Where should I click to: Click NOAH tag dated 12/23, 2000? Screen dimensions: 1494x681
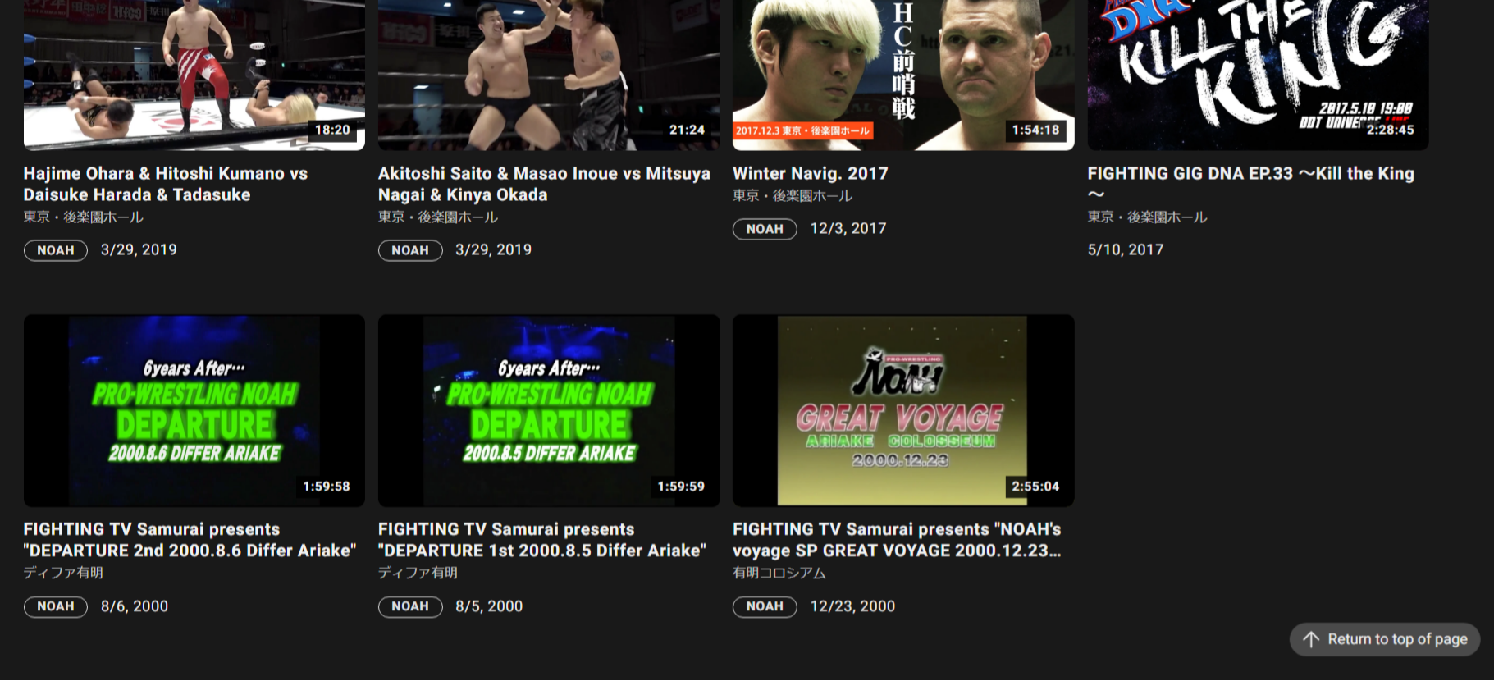(765, 606)
